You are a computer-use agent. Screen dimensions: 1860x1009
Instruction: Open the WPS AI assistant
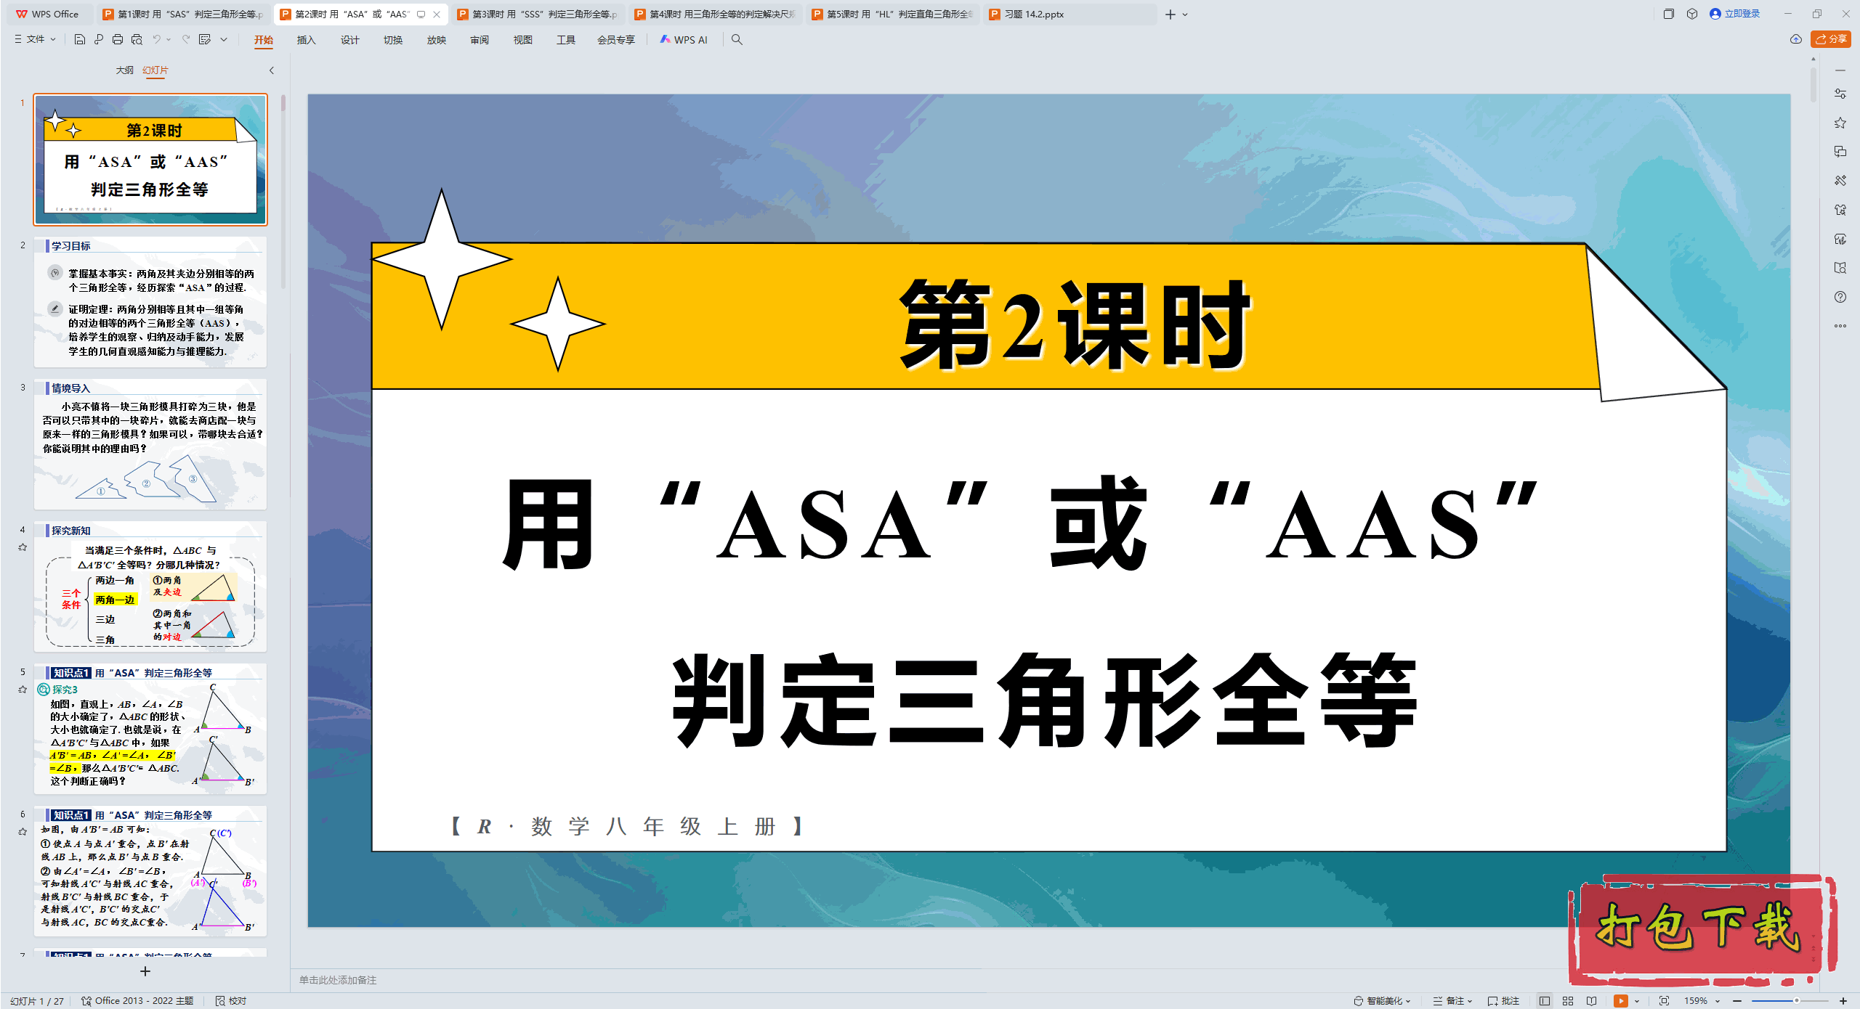coord(683,40)
